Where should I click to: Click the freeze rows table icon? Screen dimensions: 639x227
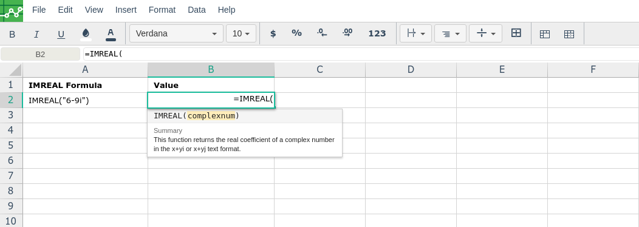pos(545,34)
